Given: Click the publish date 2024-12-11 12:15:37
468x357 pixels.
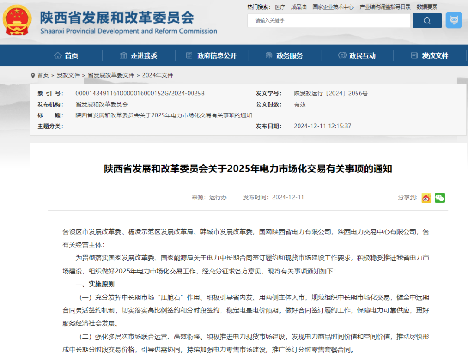Looking at the screenshot, I should (x=322, y=126).
